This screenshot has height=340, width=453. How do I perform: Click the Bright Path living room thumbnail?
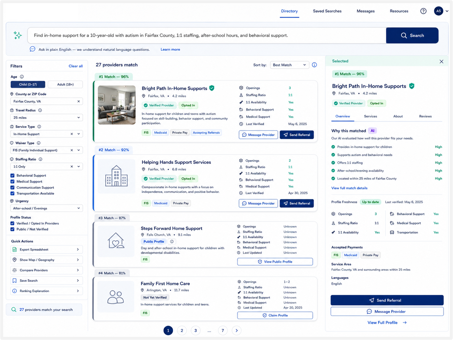[117, 105]
